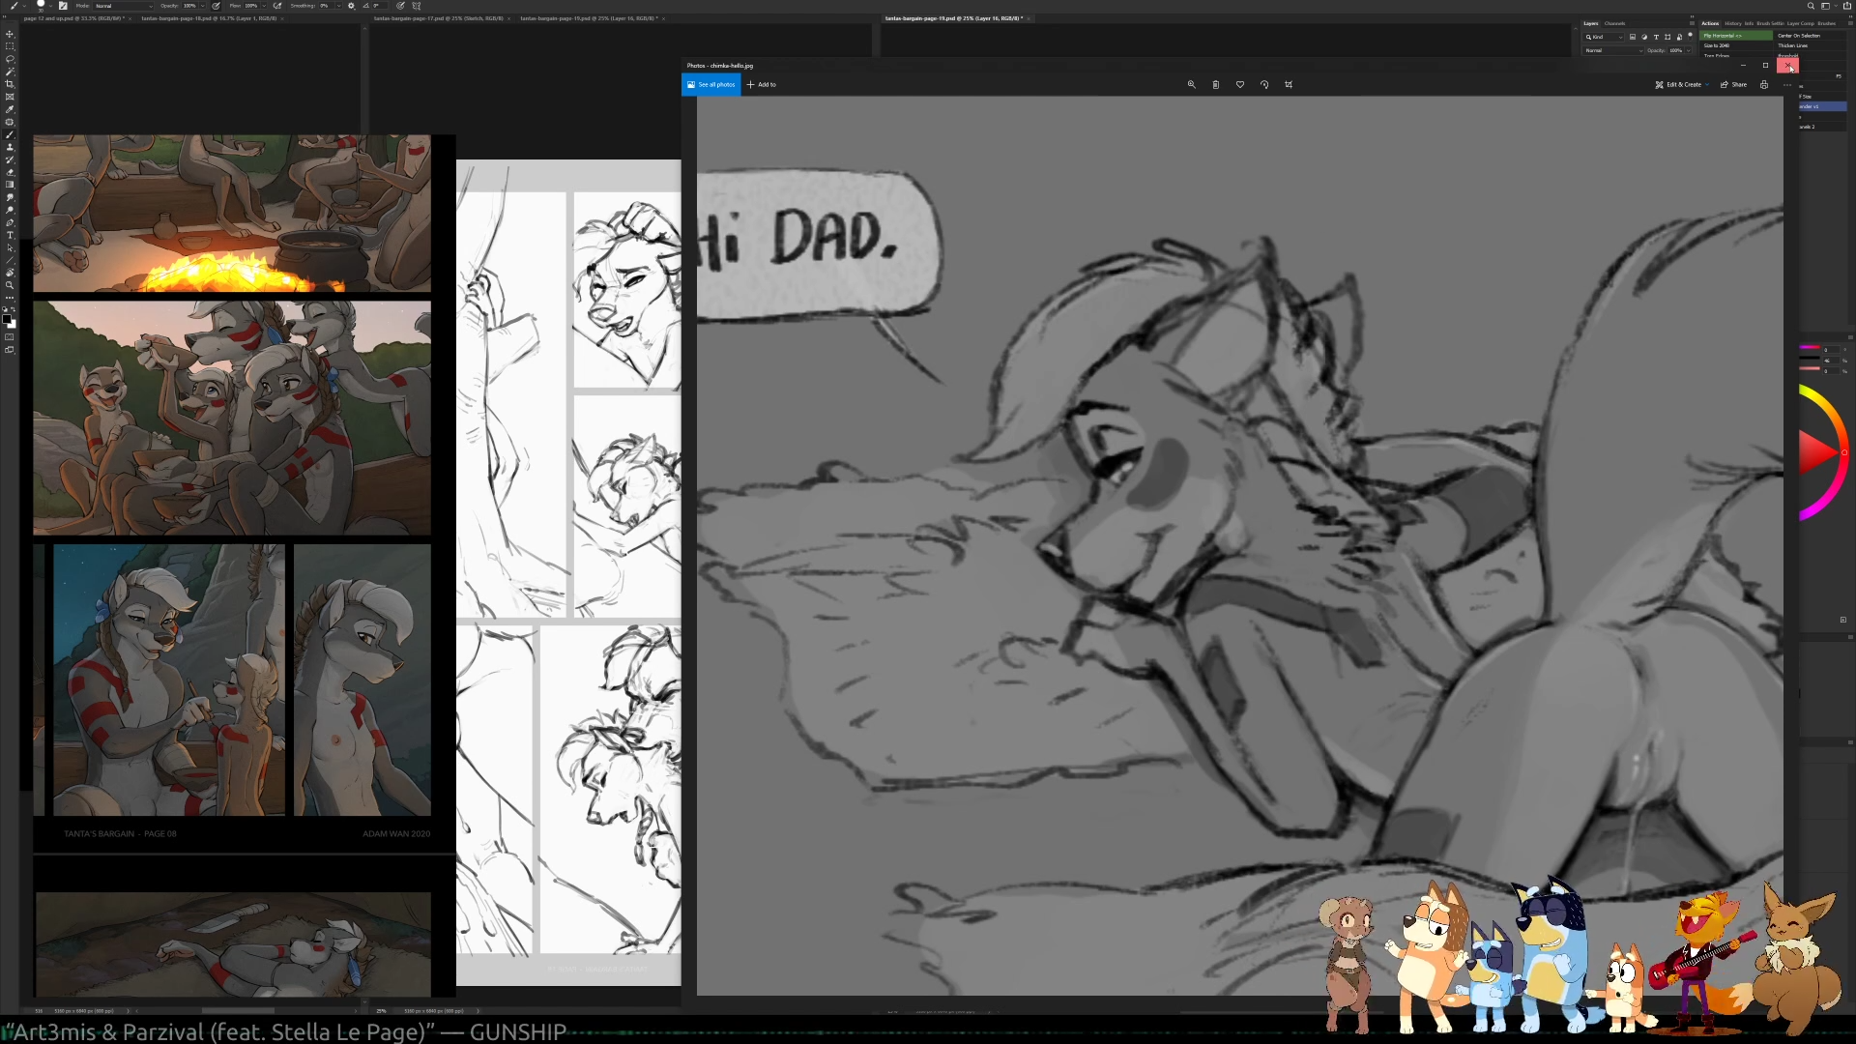Click the See all photos button
The height and width of the screenshot is (1044, 1856).
[711, 85]
